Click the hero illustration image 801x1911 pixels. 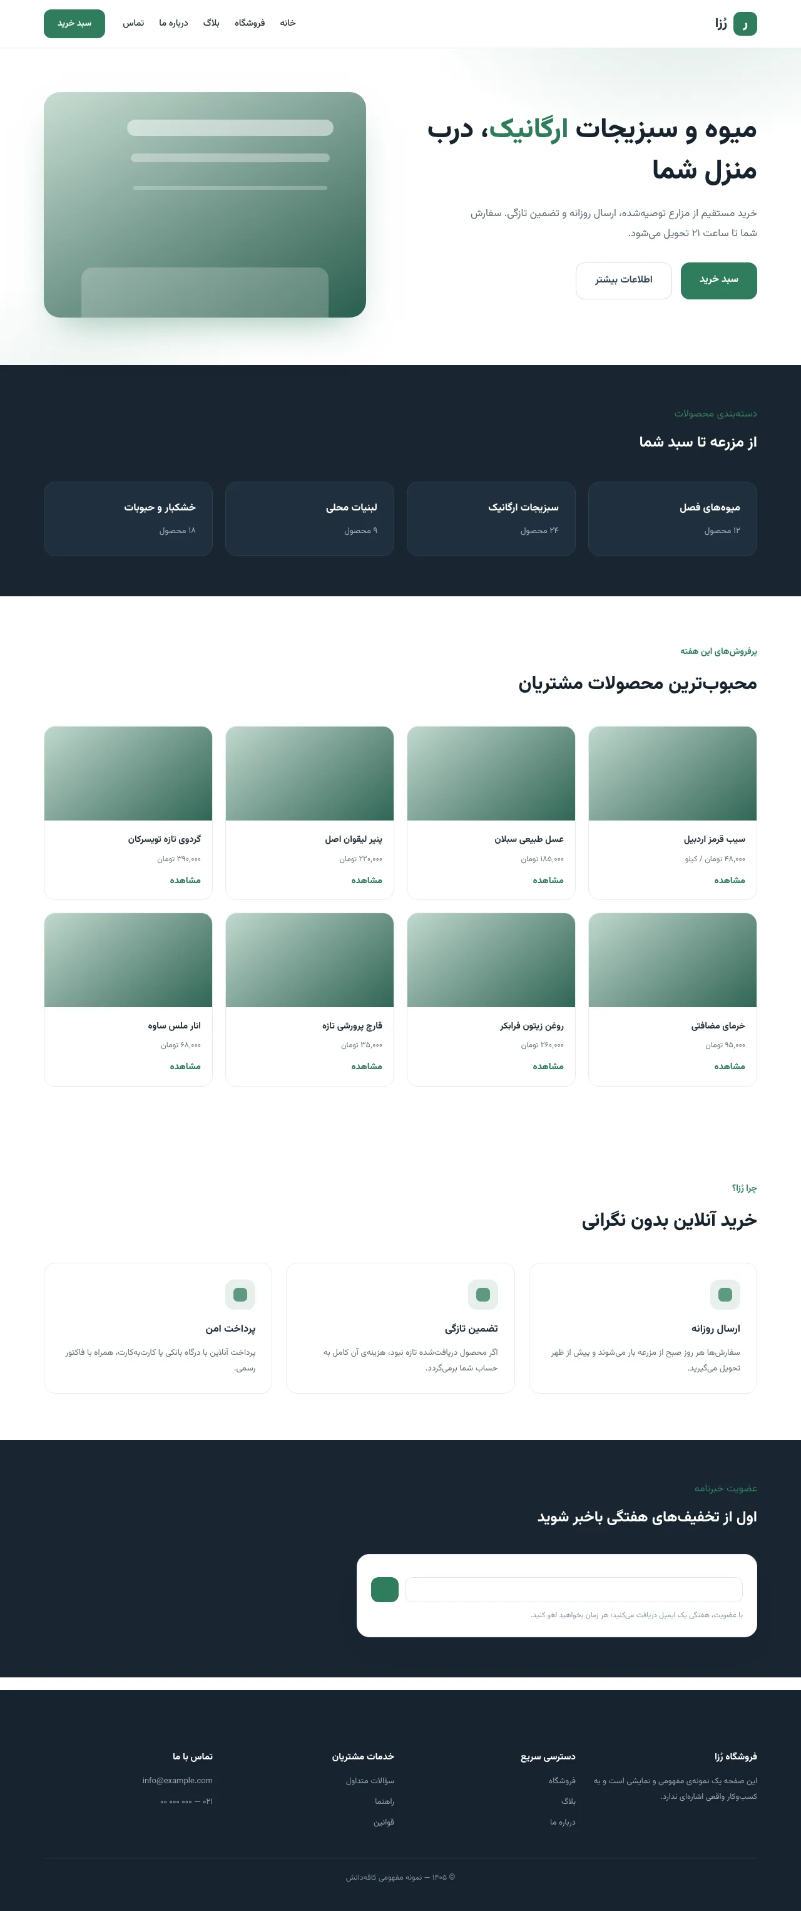pos(205,205)
